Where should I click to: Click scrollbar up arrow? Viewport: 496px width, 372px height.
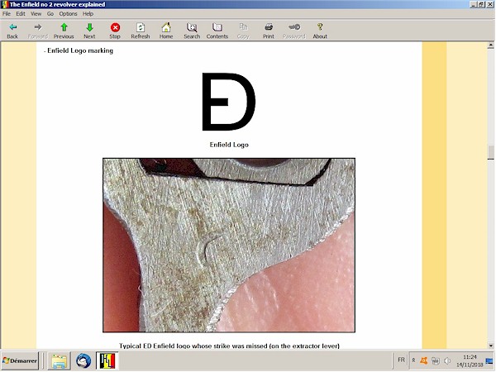click(x=491, y=45)
